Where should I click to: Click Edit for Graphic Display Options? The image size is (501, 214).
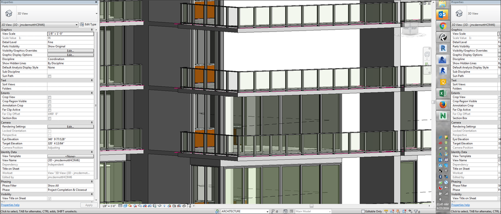tap(71, 55)
